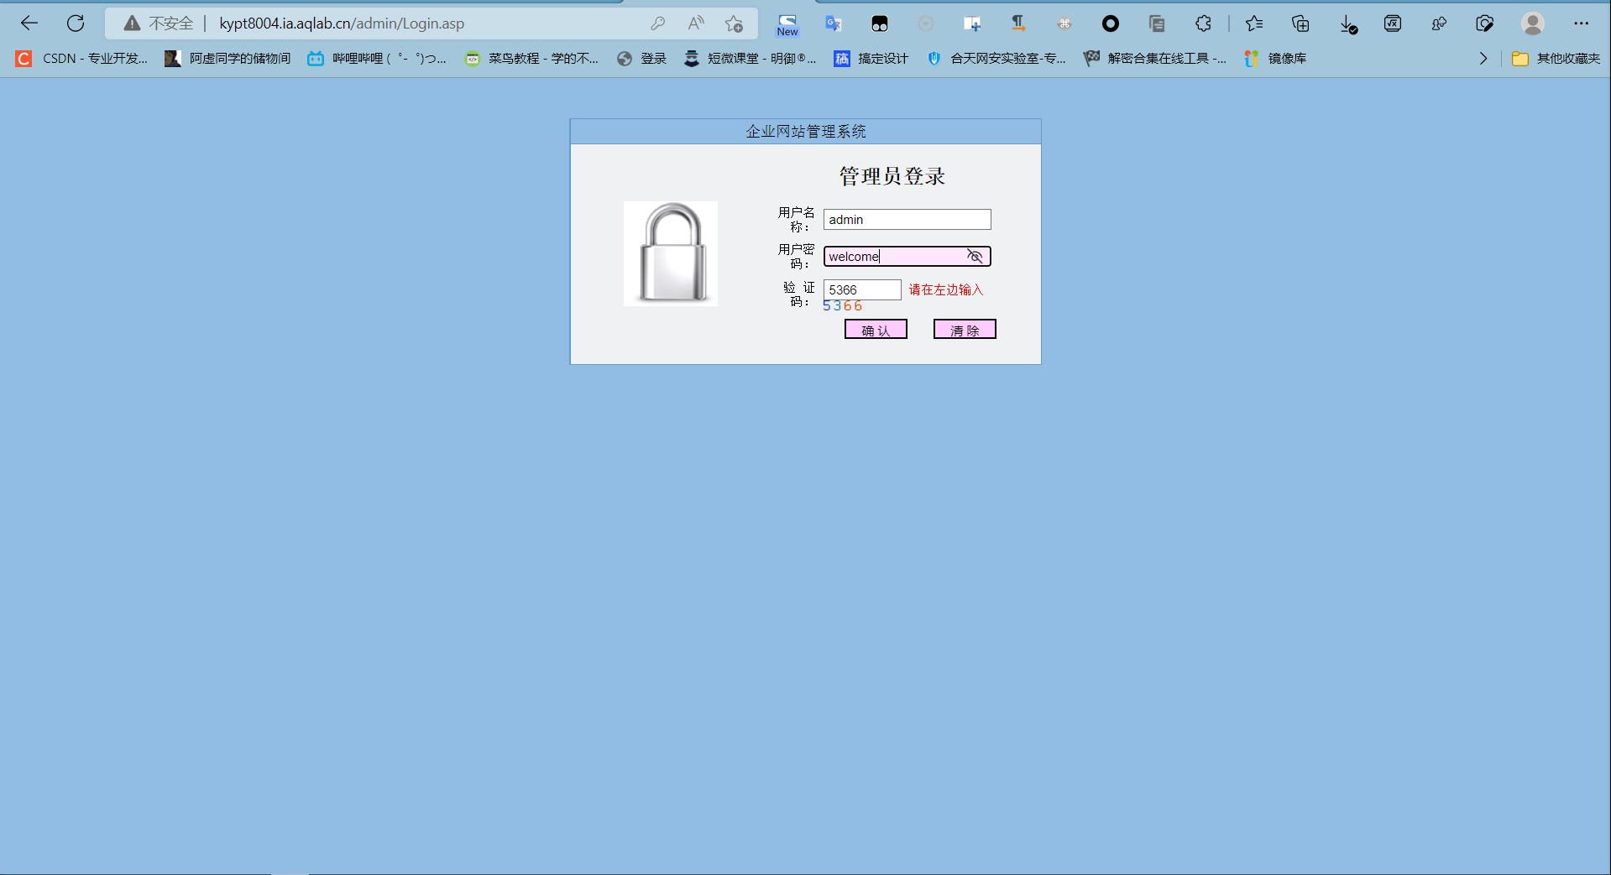Image resolution: width=1611 pixels, height=875 pixels.
Task: Click the 确认 login button
Action: coord(876,330)
